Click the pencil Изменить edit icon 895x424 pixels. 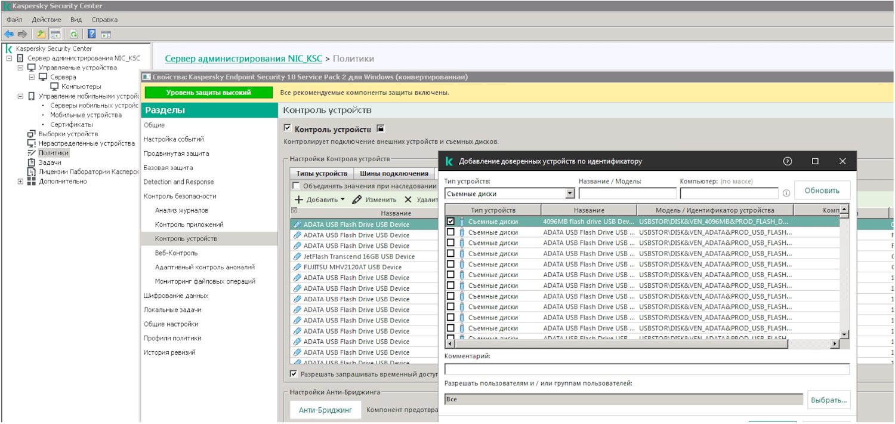click(357, 199)
